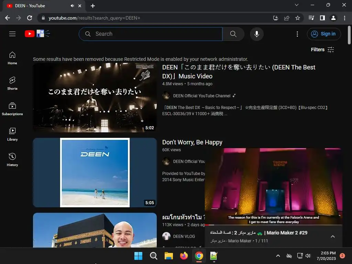Share this page icon
The width and height of the screenshot is (352, 264).
[x=286, y=18]
